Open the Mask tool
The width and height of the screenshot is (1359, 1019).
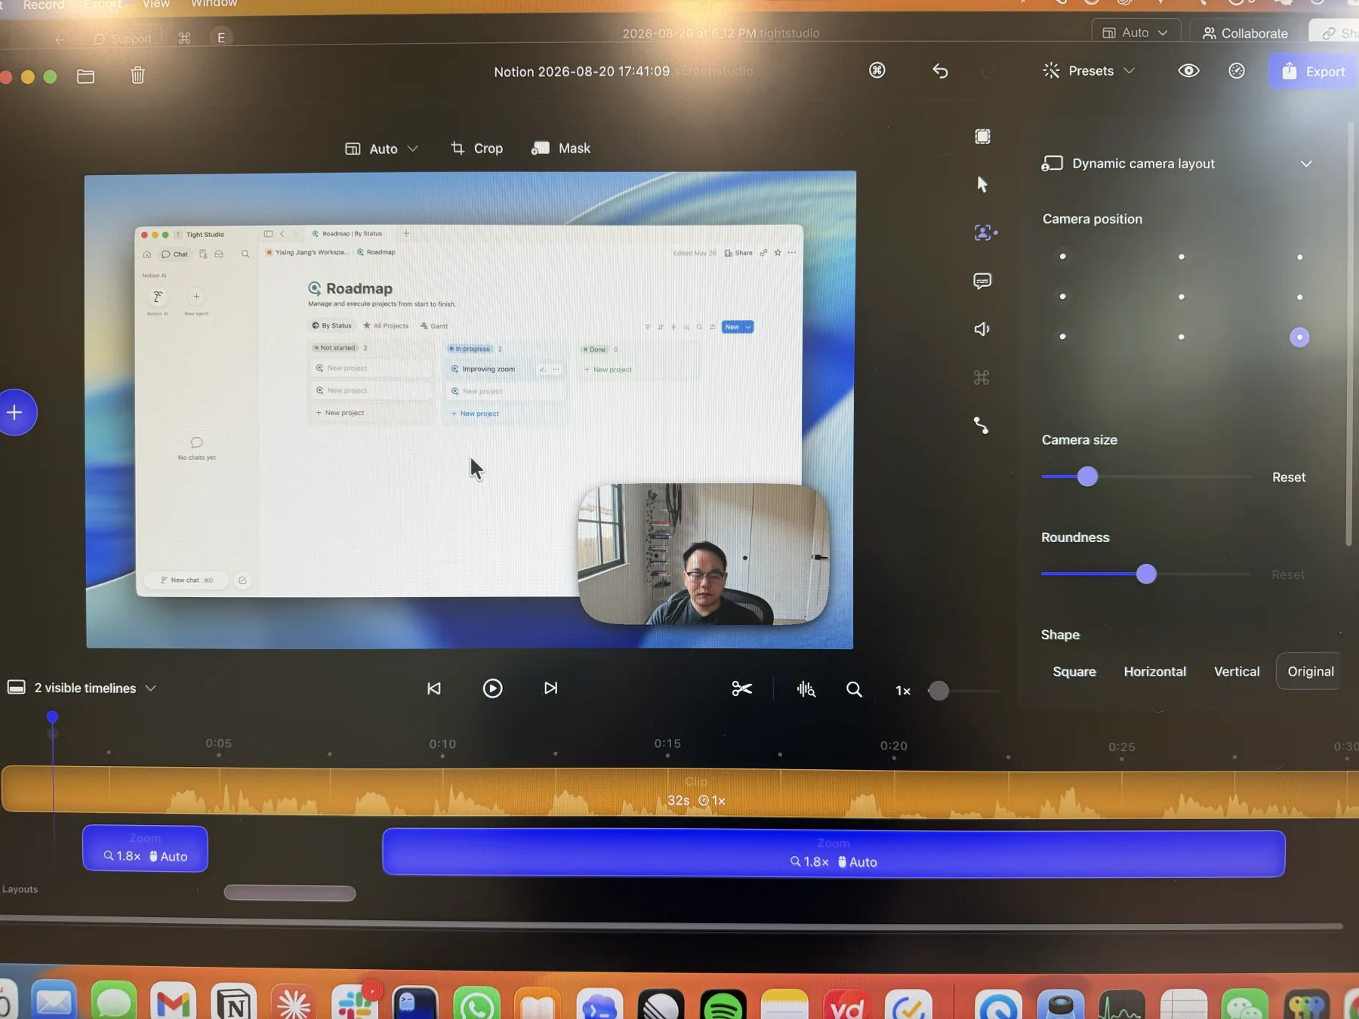[x=561, y=149]
